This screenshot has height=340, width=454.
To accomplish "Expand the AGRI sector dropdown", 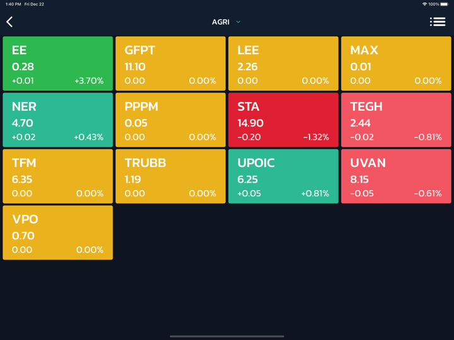I will coord(226,22).
